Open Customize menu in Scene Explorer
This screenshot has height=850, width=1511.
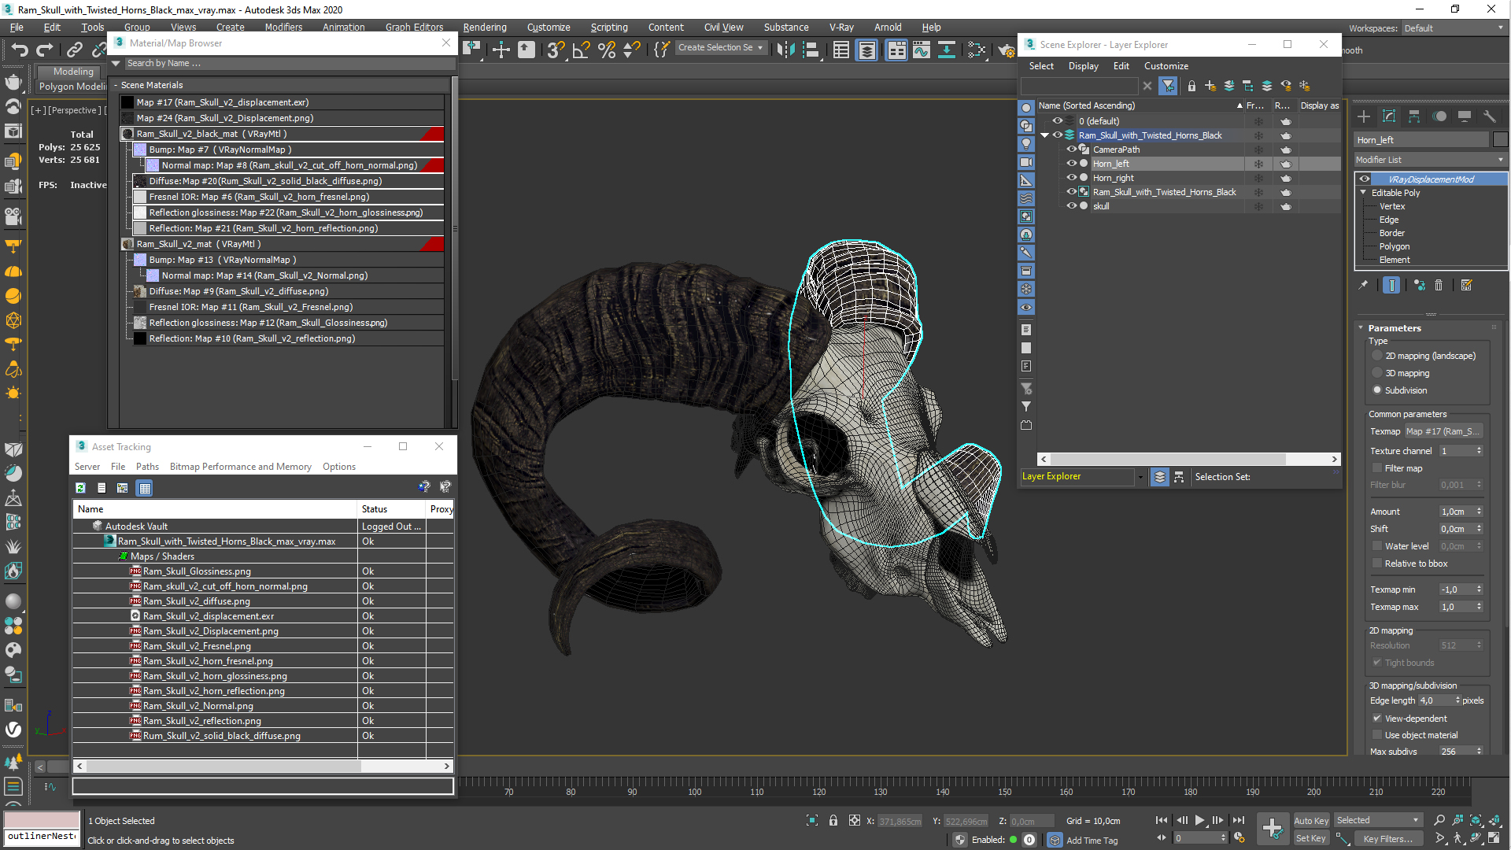(x=1166, y=66)
